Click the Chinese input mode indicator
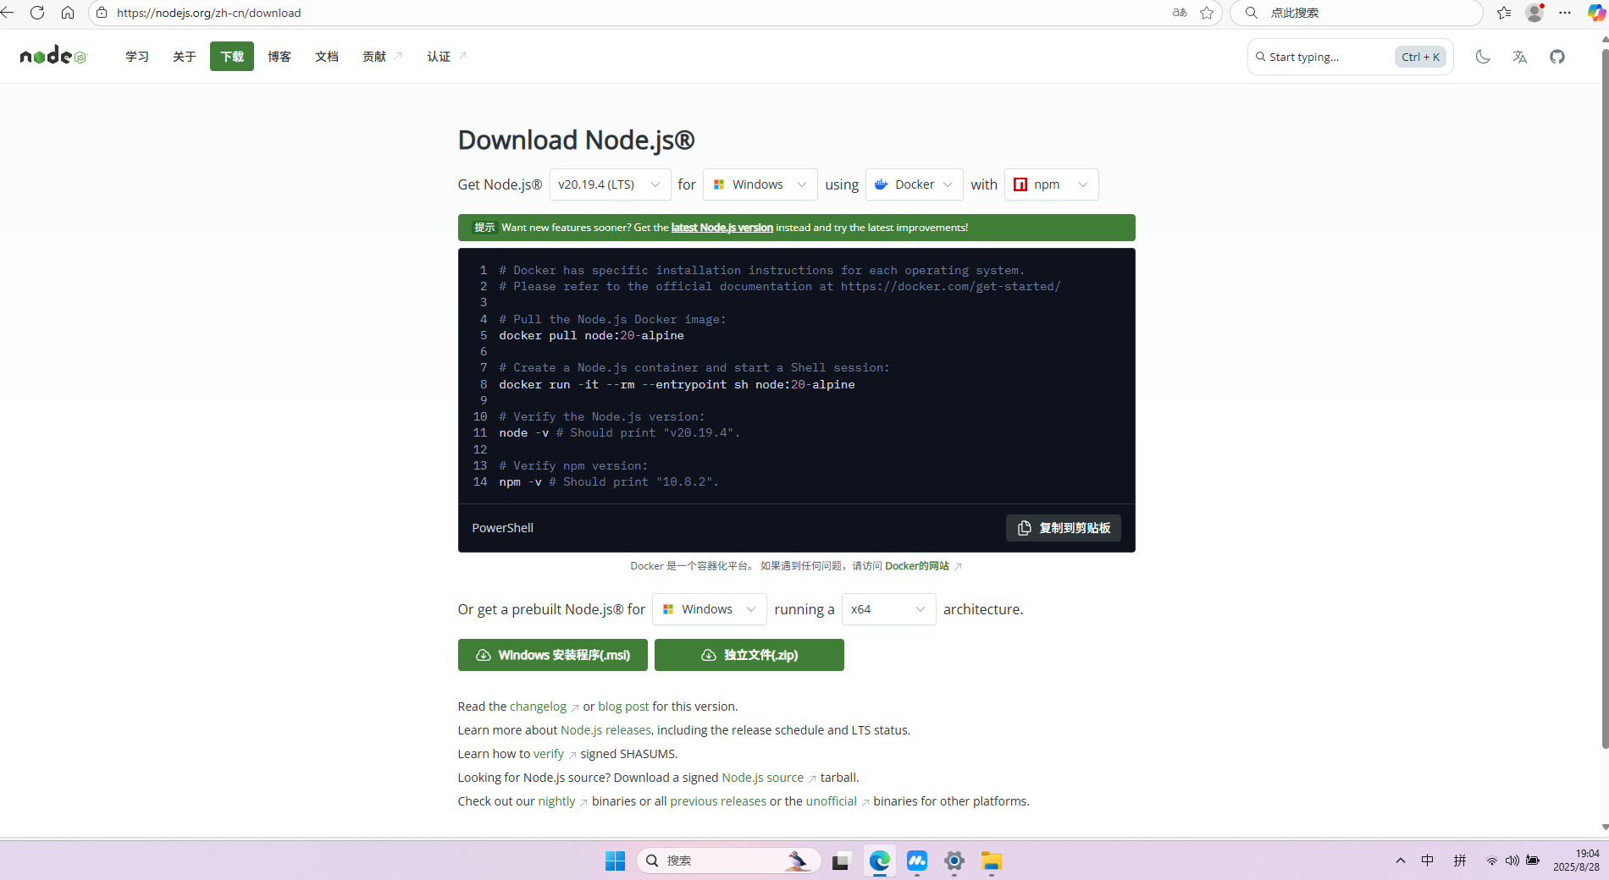Screen dimensions: 1609x880 (1428, 861)
